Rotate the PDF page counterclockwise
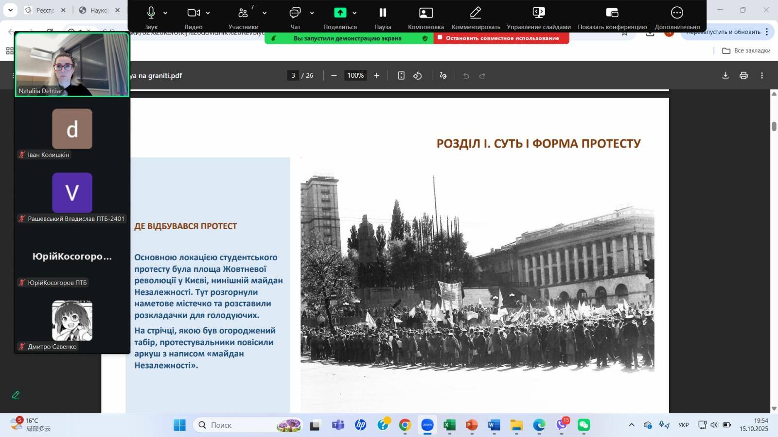Image resolution: width=778 pixels, height=437 pixels. [x=418, y=75]
